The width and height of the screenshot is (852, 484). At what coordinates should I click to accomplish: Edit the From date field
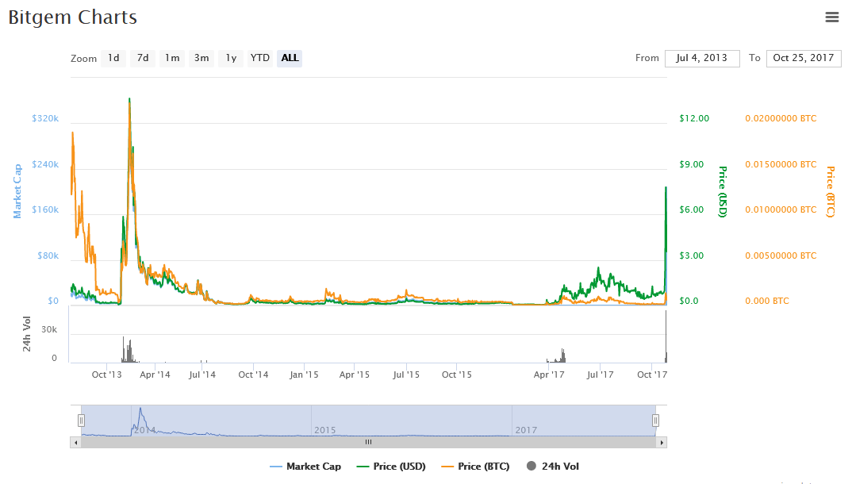coord(702,58)
